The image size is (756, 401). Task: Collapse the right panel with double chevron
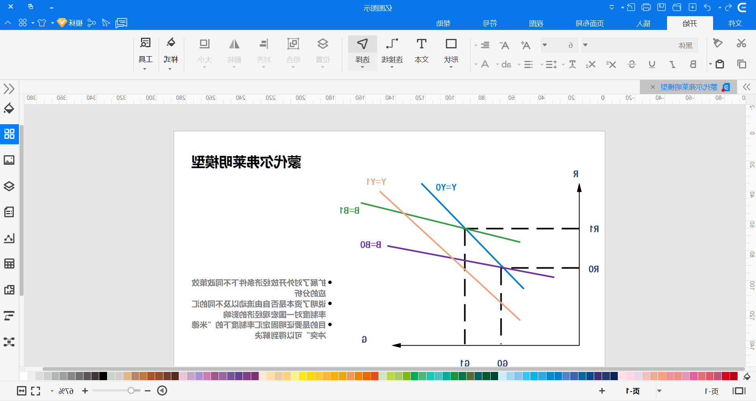click(747, 87)
